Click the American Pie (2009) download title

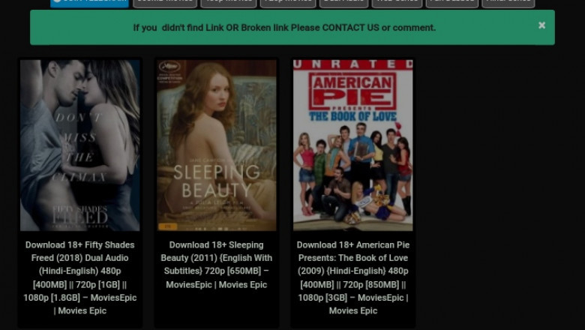tap(352, 277)
